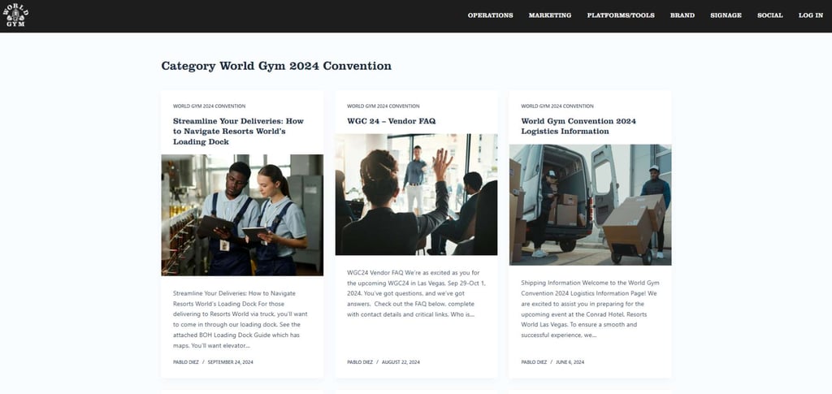832x394 pixels.
Task: Click the September 24, 2024 date
Action: [x=230, y=362]
